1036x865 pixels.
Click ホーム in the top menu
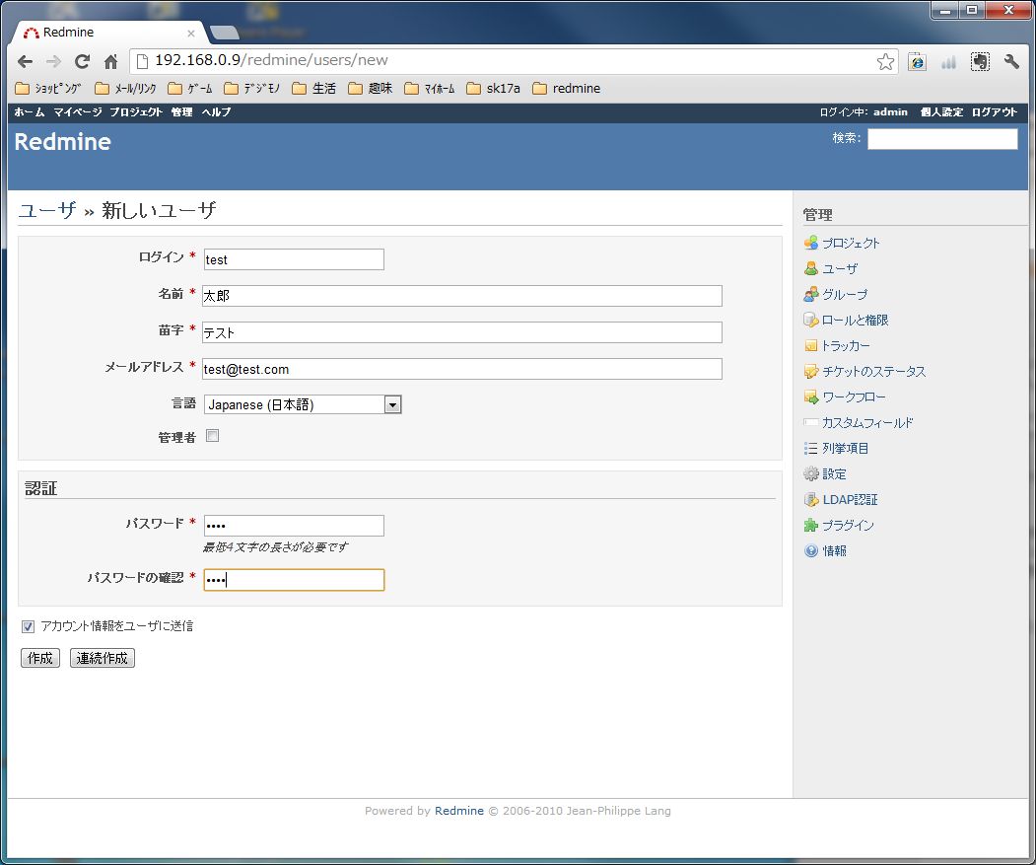click(29, 111)
